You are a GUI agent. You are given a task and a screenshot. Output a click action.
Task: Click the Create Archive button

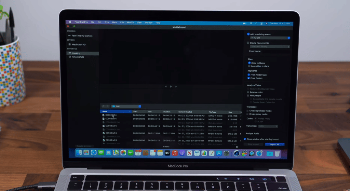pyautogui.click(x=84, y=146)
